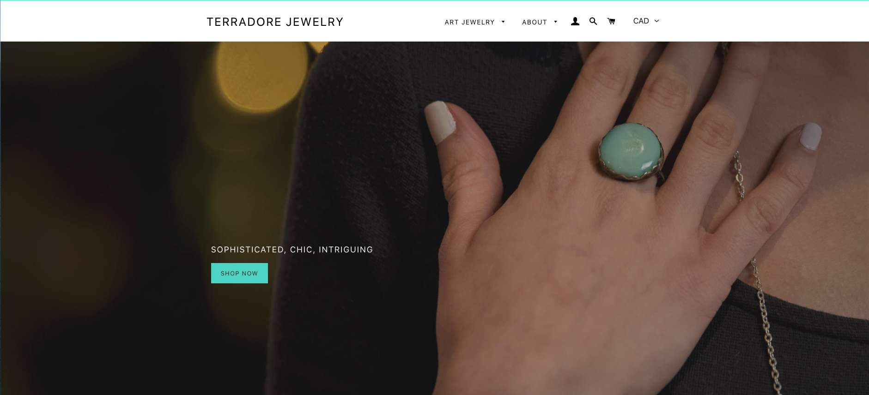Click the SHOP NOW button
Image resolution: width=869 pixels, height=395 pixels.
(x=239, y=273)
